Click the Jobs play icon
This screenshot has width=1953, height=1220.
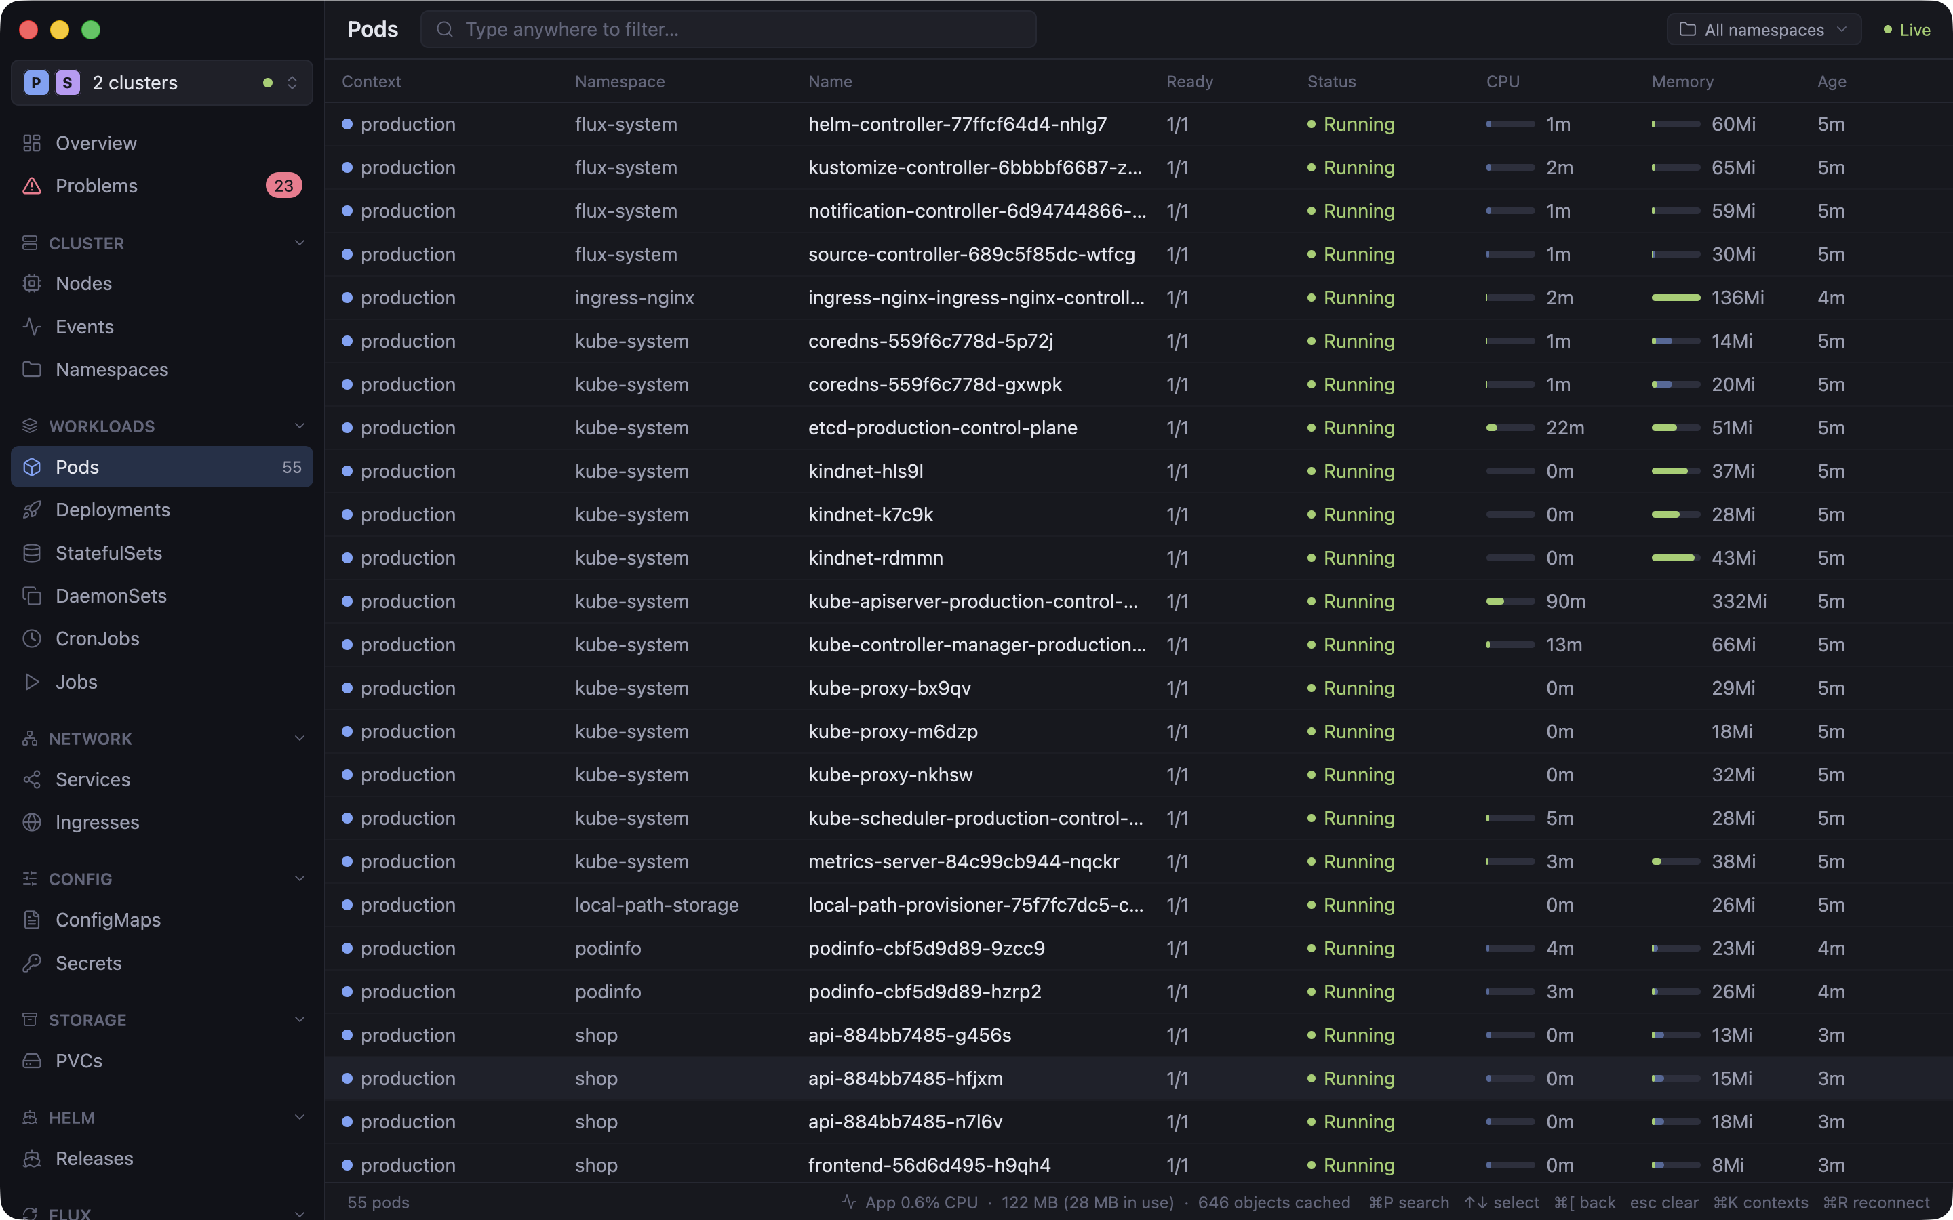[x=31, y=682]
